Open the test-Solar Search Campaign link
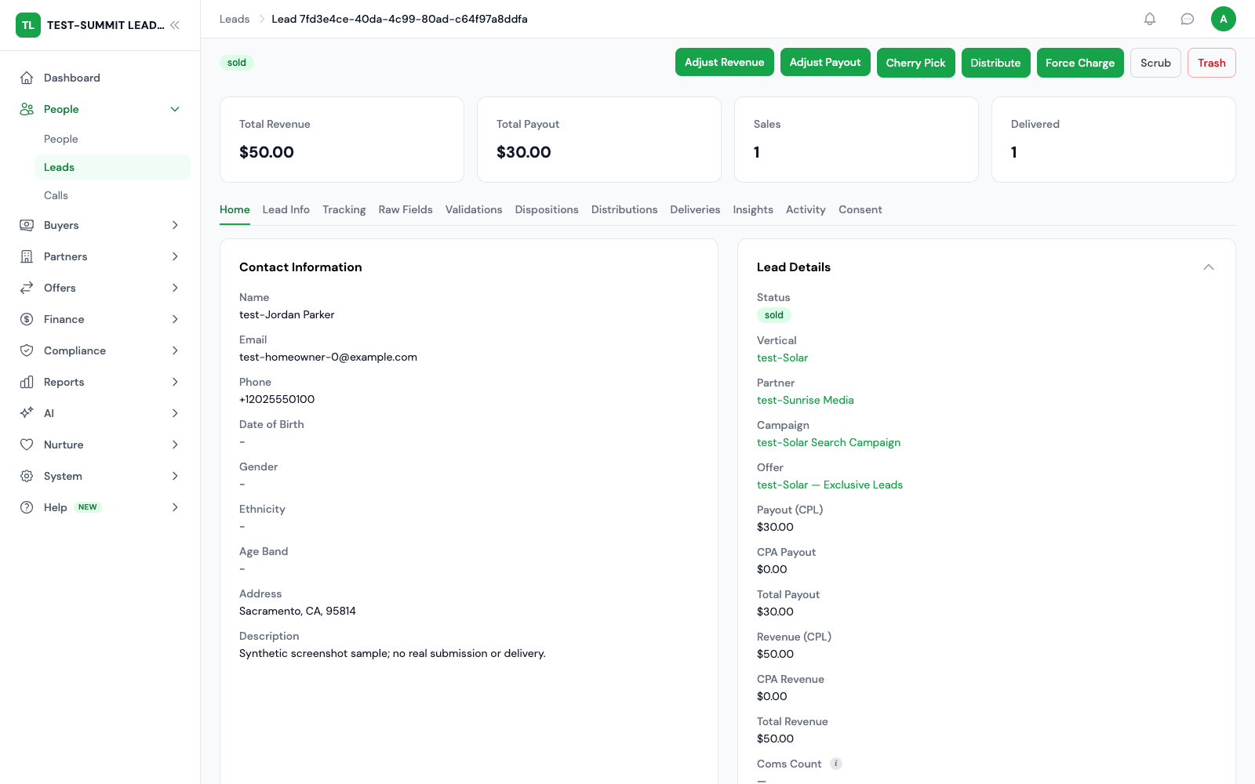 (x=829, y=442)
